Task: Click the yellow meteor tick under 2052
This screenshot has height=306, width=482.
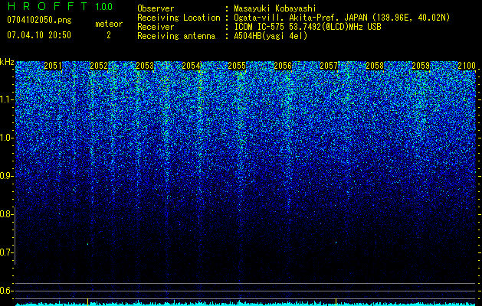Action: tap(88, 301)
